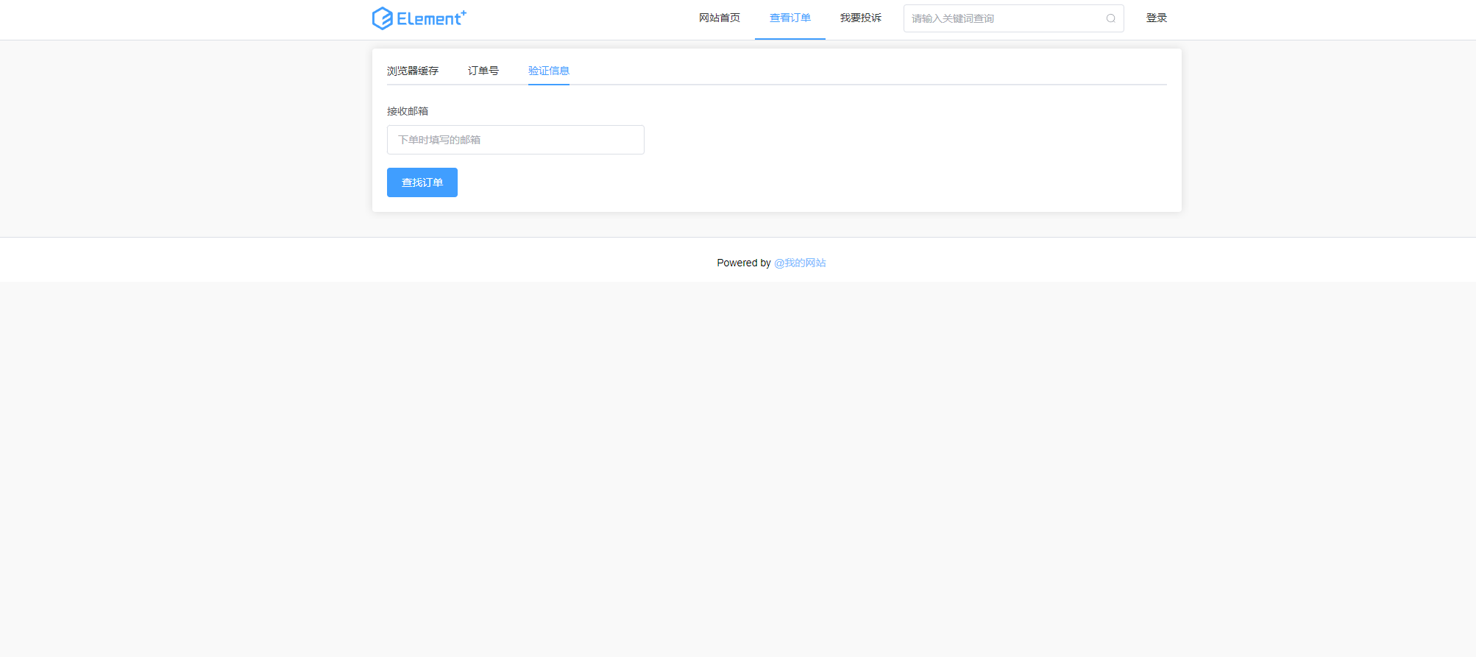
Task: Open the 查看订单 navigation item
Action: pyautogui.click(x=790, y=18)
